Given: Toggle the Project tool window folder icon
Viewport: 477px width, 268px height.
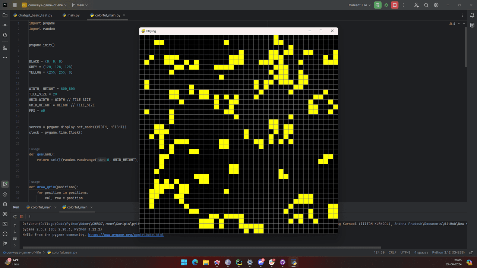Looking at the screenshot, I should point(5,15).
